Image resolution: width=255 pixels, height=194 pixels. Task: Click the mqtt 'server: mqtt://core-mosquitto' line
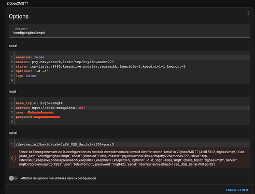tap(132, 108)
